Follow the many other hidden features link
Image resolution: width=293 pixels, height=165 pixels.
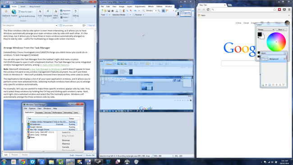point(54,65)
